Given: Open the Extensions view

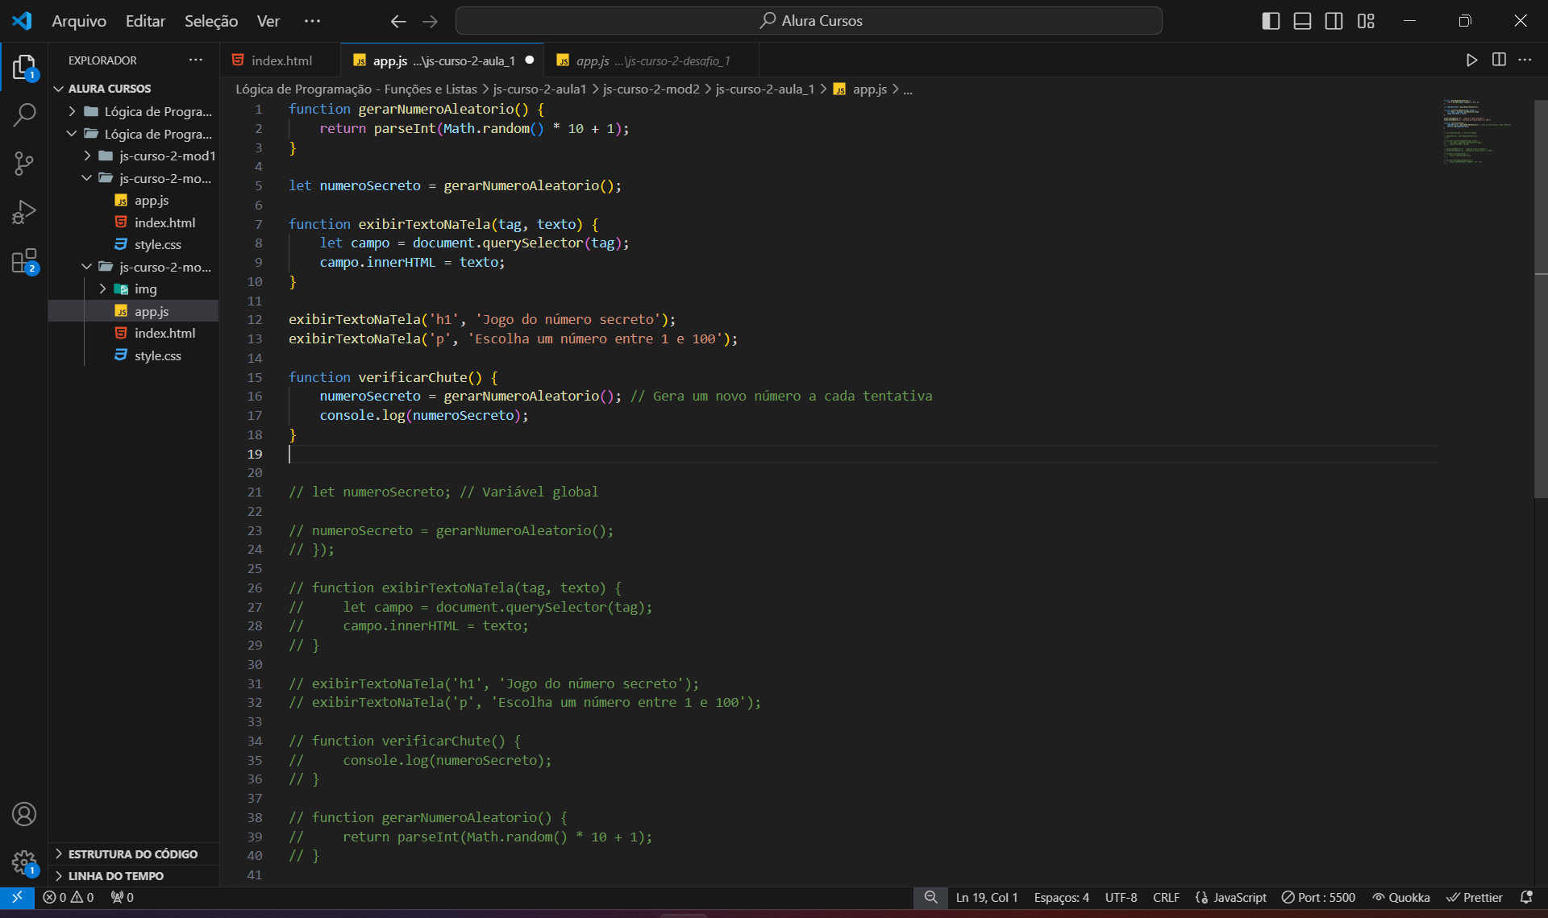Looking at the screenshot, I should click(x=24, y=260).
